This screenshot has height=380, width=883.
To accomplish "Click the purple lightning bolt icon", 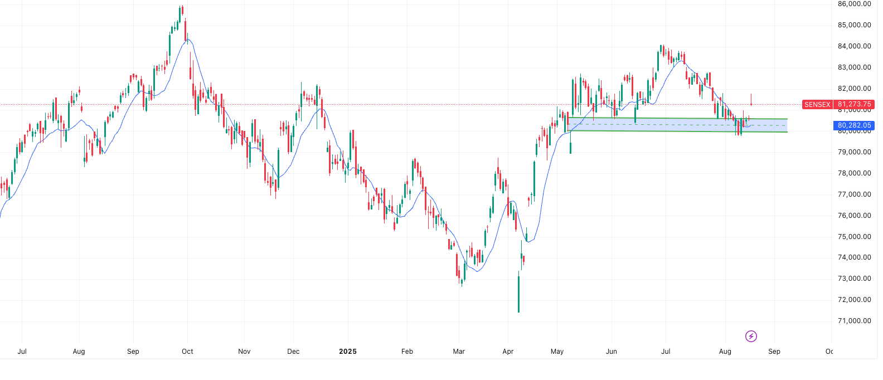I will pos(751,336).
